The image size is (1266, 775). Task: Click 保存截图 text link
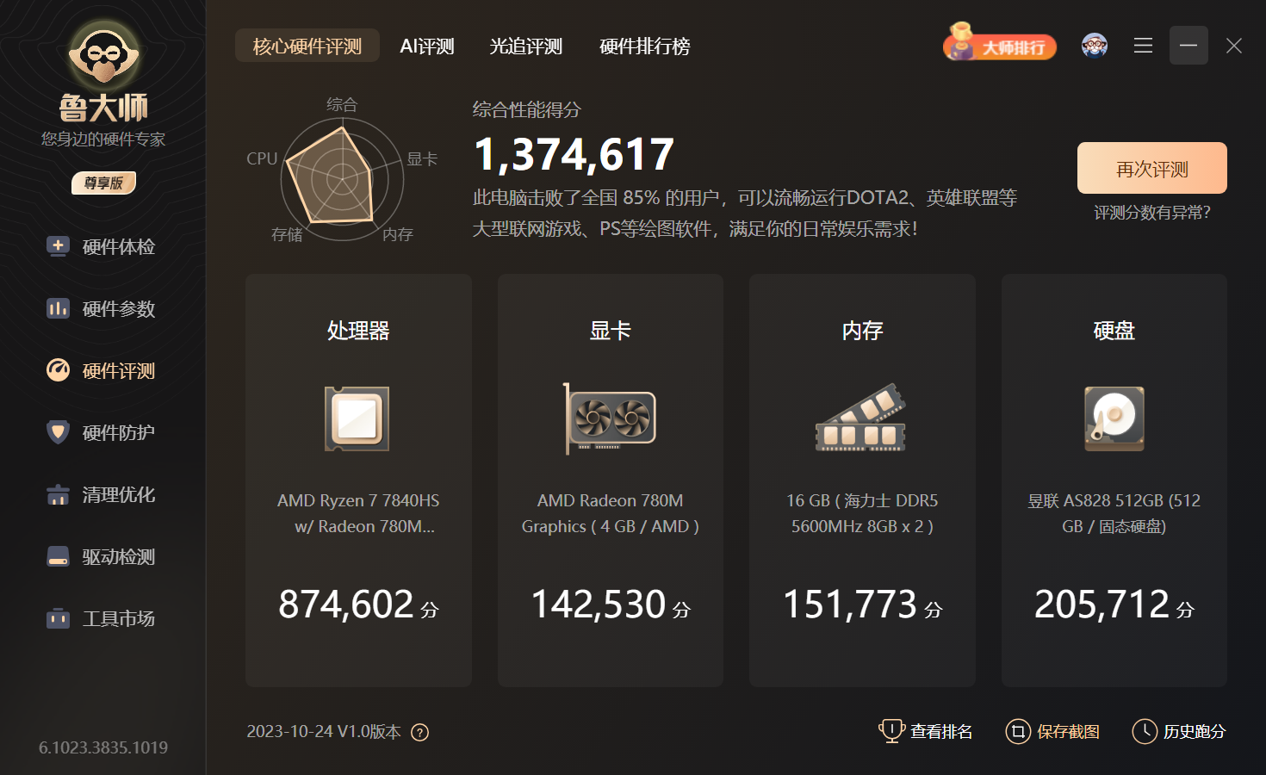[x=1068, y=732]
